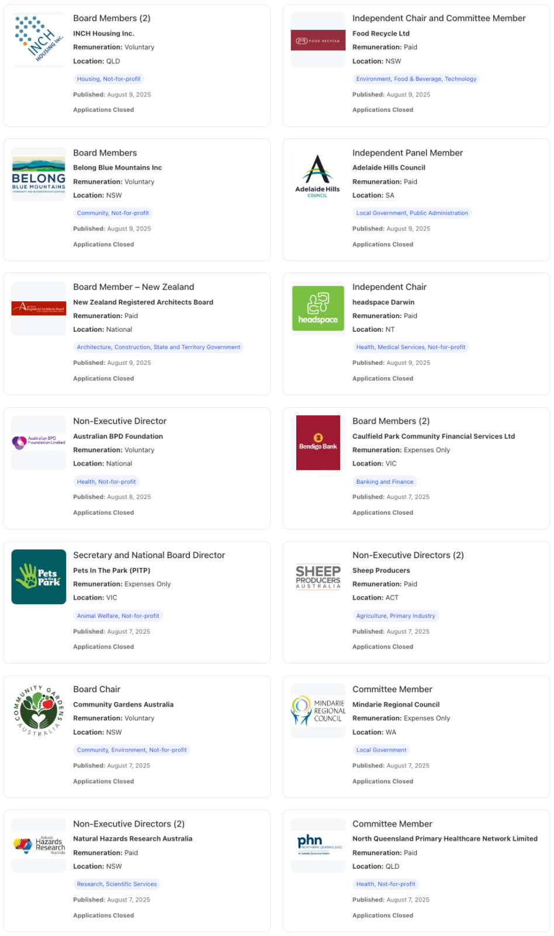
Task: Open the Belong Blue Mountains logo
Action: point(39,175)
